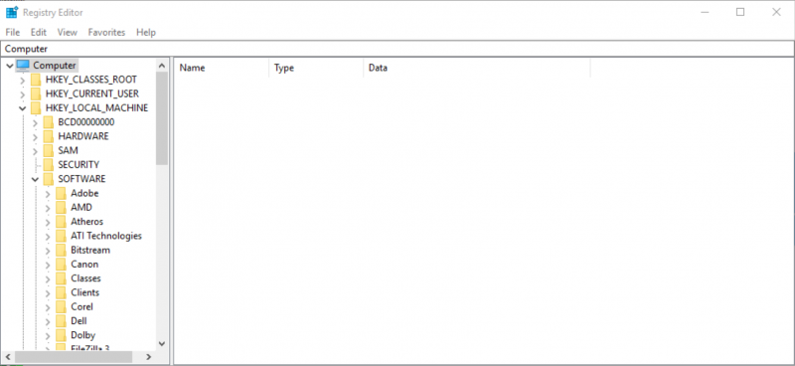Screen dimensions: 795x366
Task: Click the Adobe folder icon
Action: point(61,193)
